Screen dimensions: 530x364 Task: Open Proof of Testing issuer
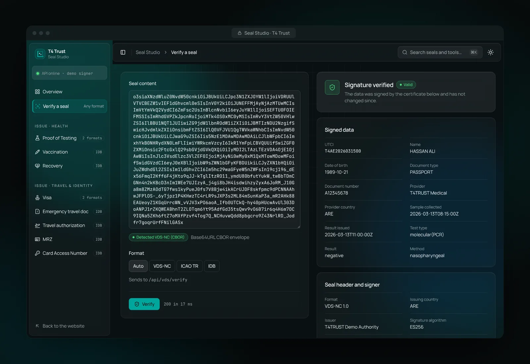[70, 138]
